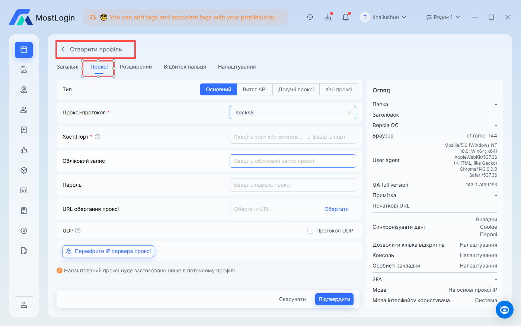Image resolution: width=521 pixels, height=326 pixels.
Task: Select Витяг API proxy type
Action: tap(255, 89)
